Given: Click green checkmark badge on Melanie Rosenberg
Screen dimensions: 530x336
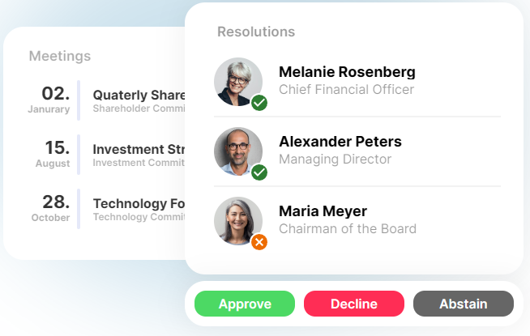Looking at the screenshot, I should click(259, 103).
